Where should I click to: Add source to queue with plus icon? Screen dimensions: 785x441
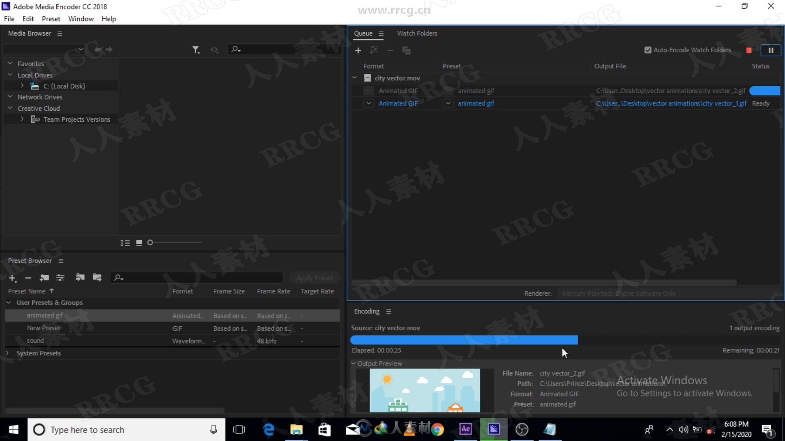coord(358,50)
